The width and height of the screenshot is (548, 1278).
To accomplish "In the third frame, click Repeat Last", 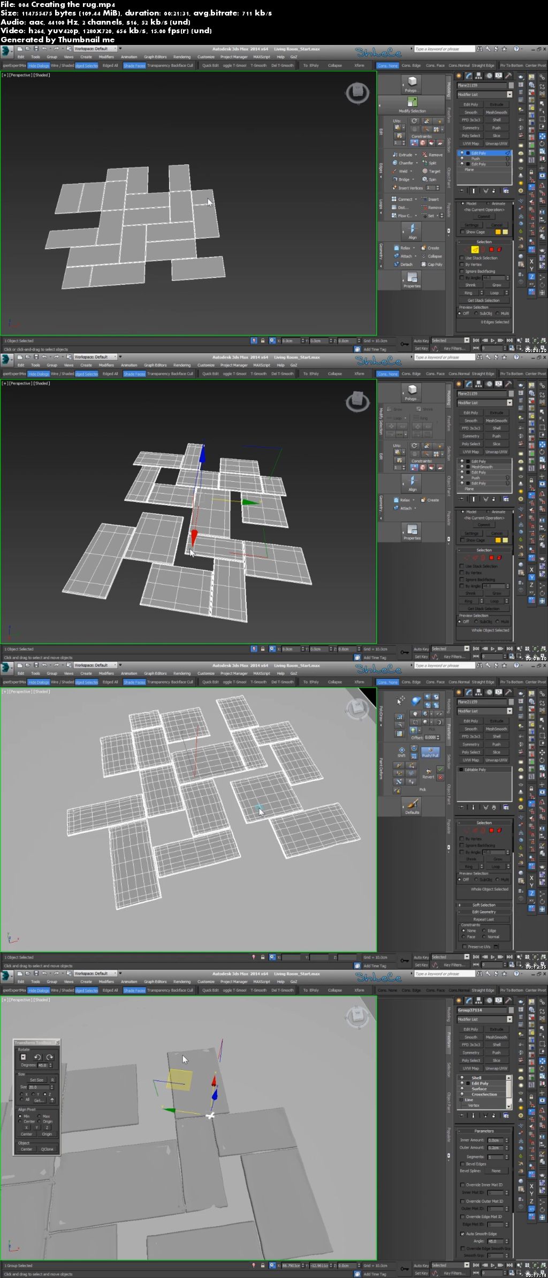I will point(484,919).
